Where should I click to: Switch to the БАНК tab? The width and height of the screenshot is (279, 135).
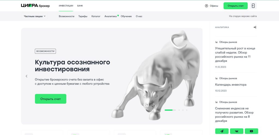pyautogui.click(x=80, y=6)
